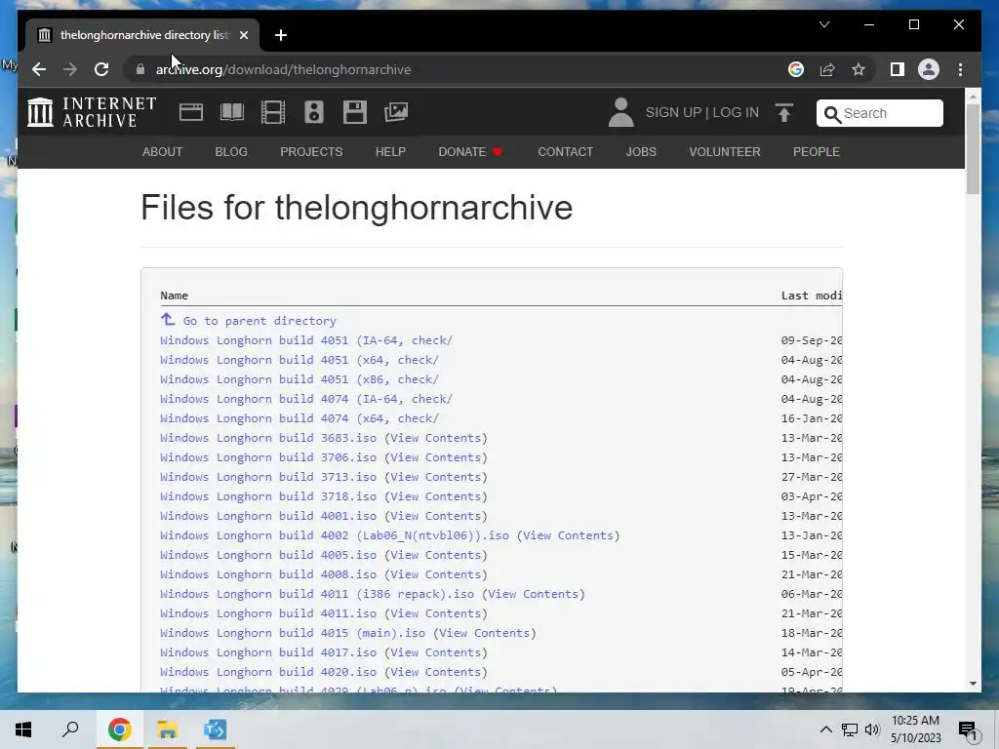999x749 pixels.
Task: Close the thelonghornarchive tab
Action: pos(243,35)
